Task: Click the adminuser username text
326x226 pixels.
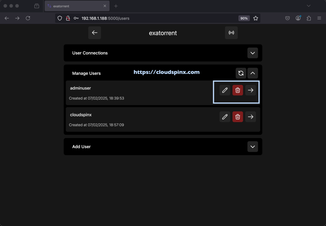Action: click(x=81, y=88)
